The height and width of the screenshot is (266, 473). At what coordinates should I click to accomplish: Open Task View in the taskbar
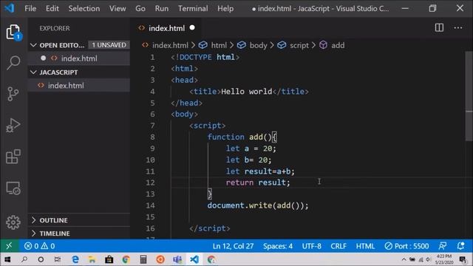[58, 259]
